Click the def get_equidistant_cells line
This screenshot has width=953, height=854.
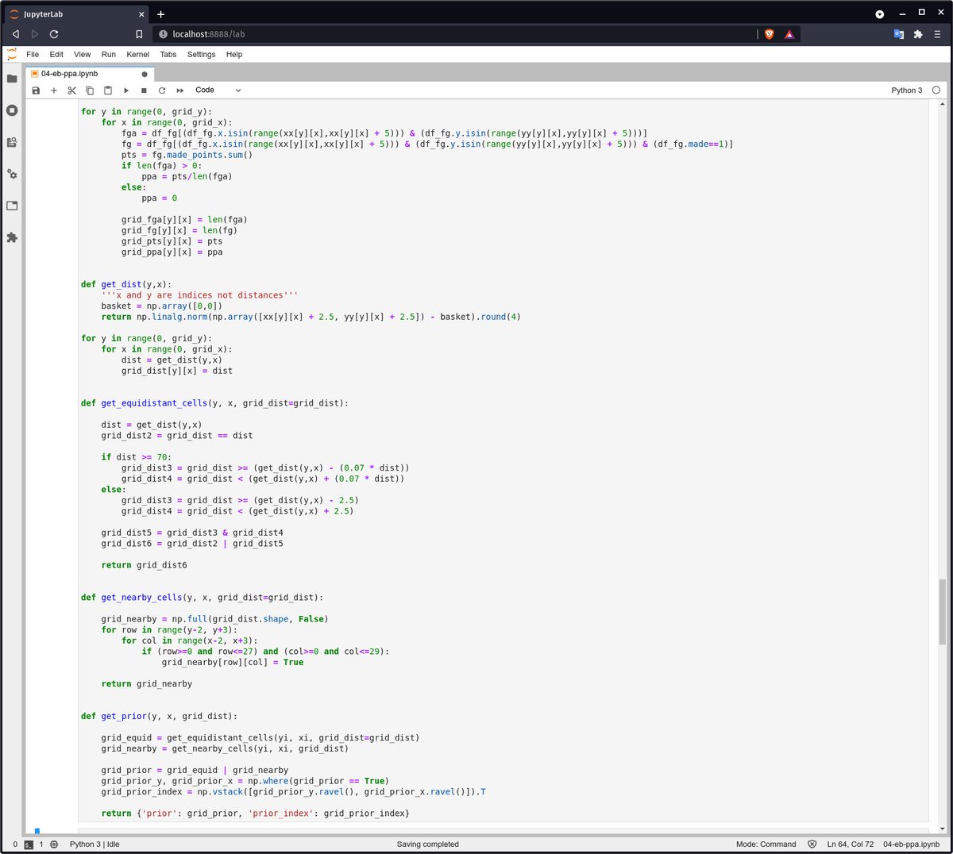pyautogui.click(x=214, y=403)
